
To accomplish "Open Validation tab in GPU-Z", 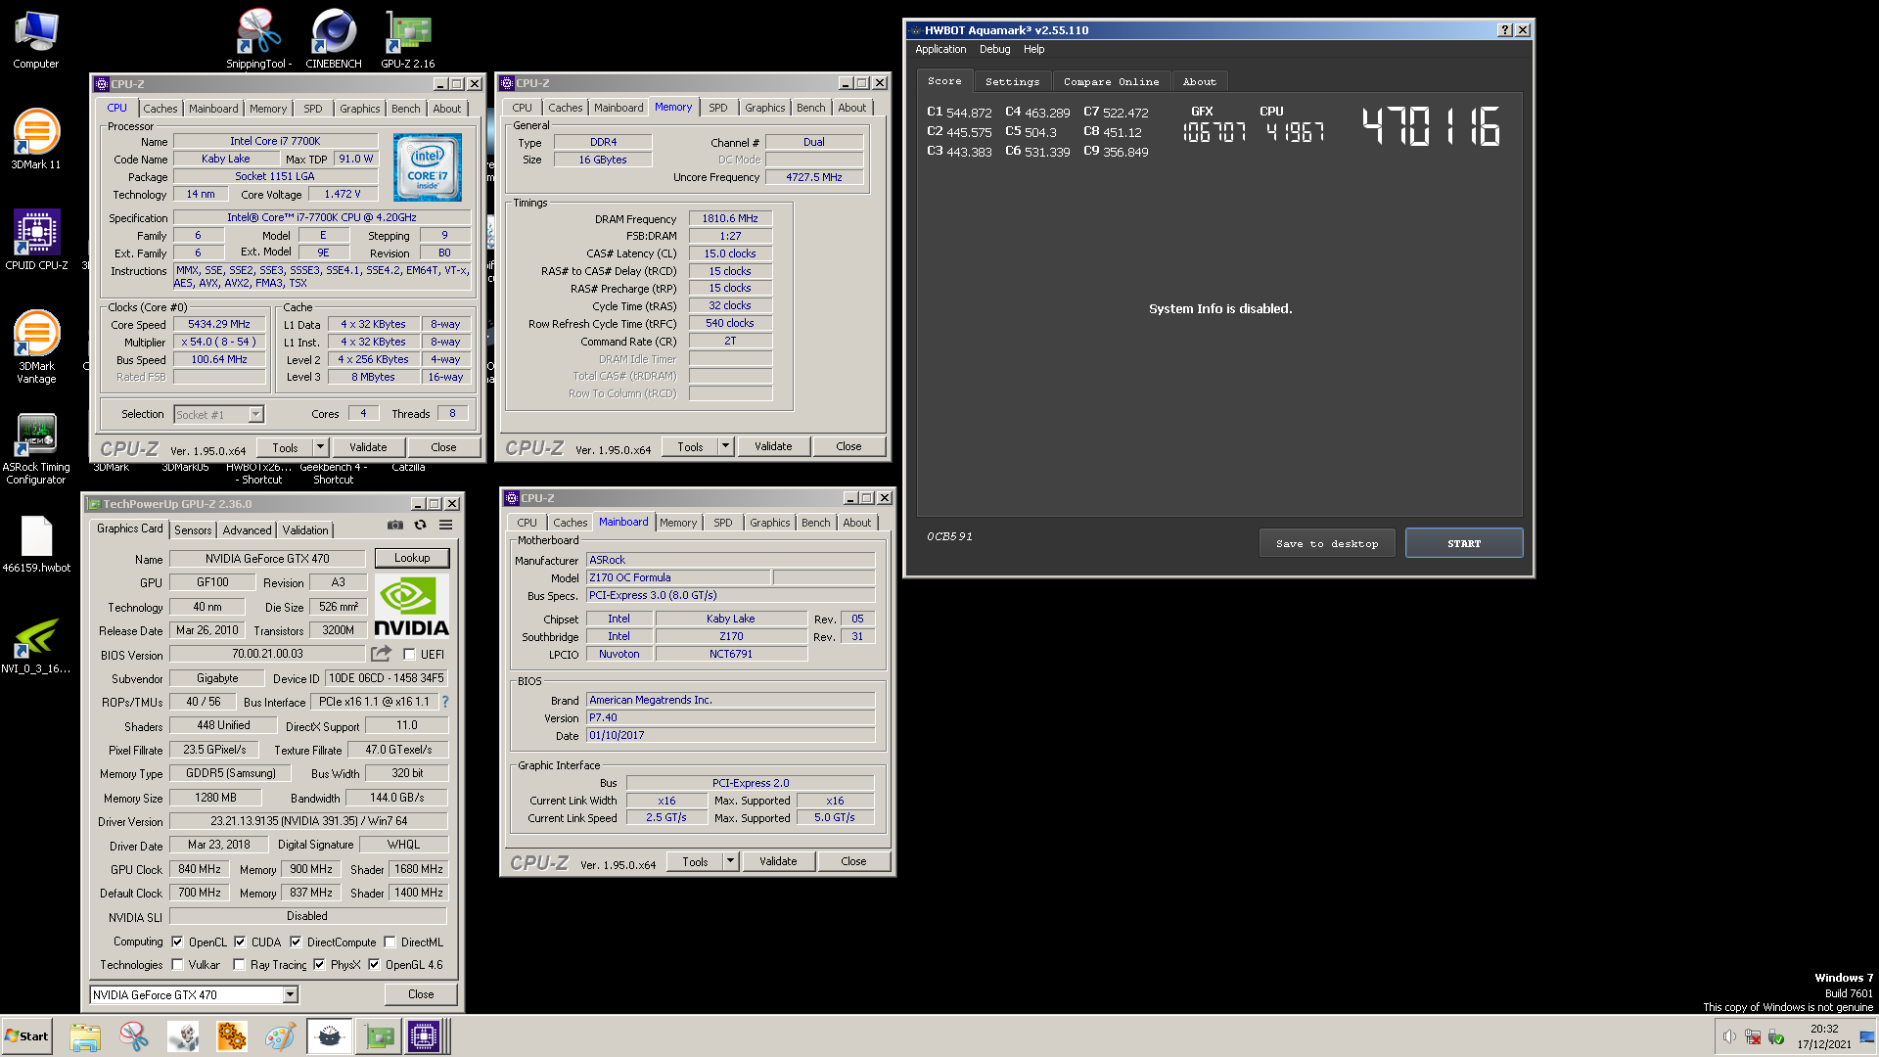I will pos(305,529).
